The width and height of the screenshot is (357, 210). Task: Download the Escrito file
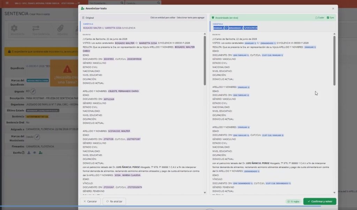point(29,153)
